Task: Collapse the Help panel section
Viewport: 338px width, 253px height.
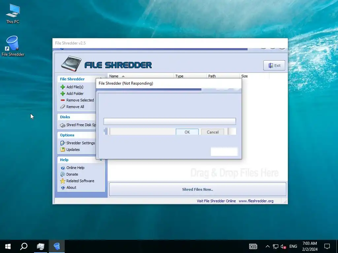Action: tap(101, 160)
